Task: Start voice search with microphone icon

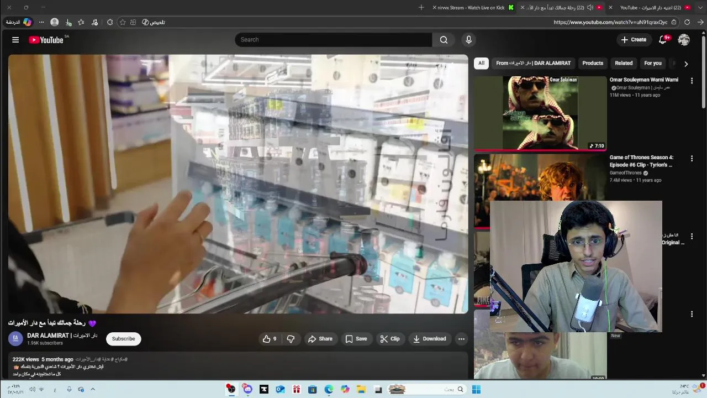Action: click(x=468, y=40)
